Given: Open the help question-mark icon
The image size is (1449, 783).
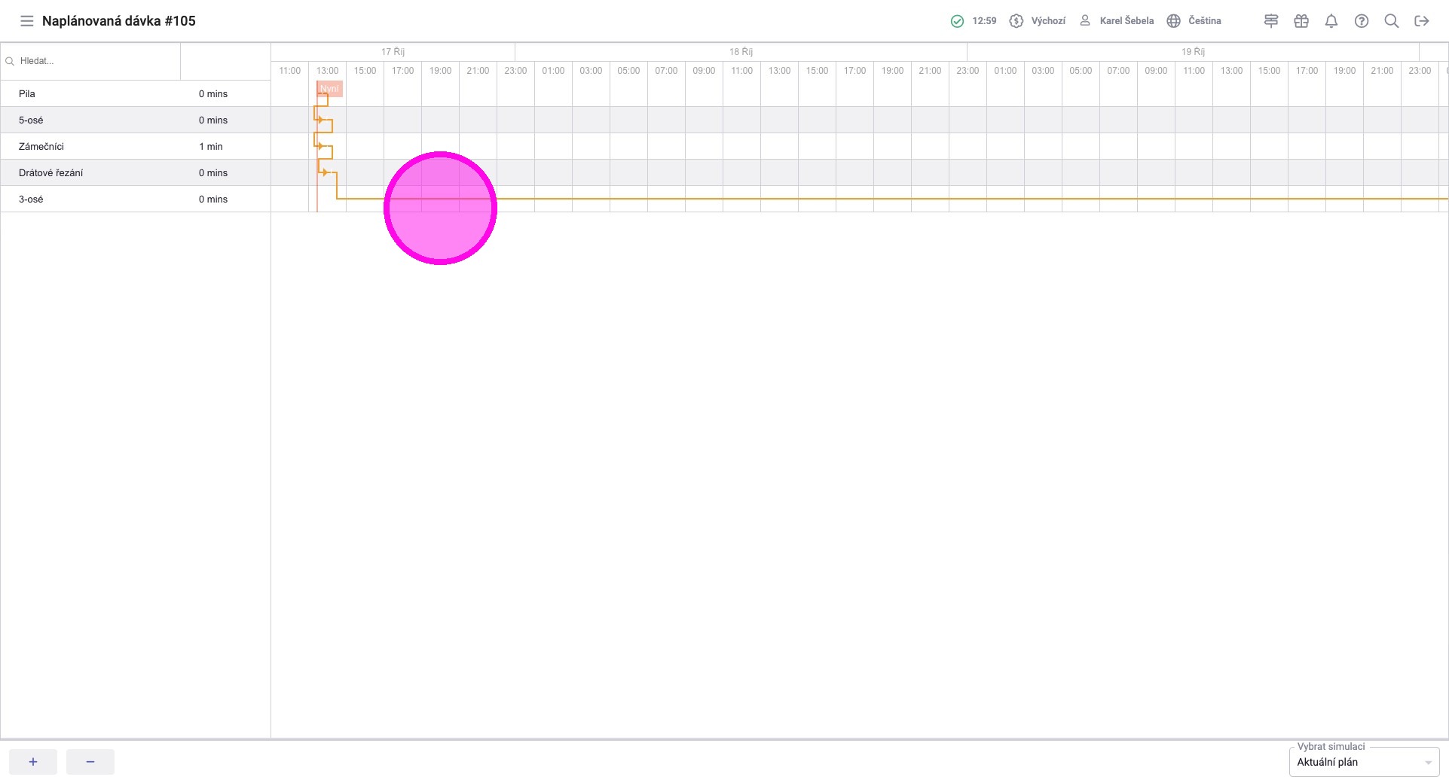Looking at the screenshot, I should (x=1362, y=21).
